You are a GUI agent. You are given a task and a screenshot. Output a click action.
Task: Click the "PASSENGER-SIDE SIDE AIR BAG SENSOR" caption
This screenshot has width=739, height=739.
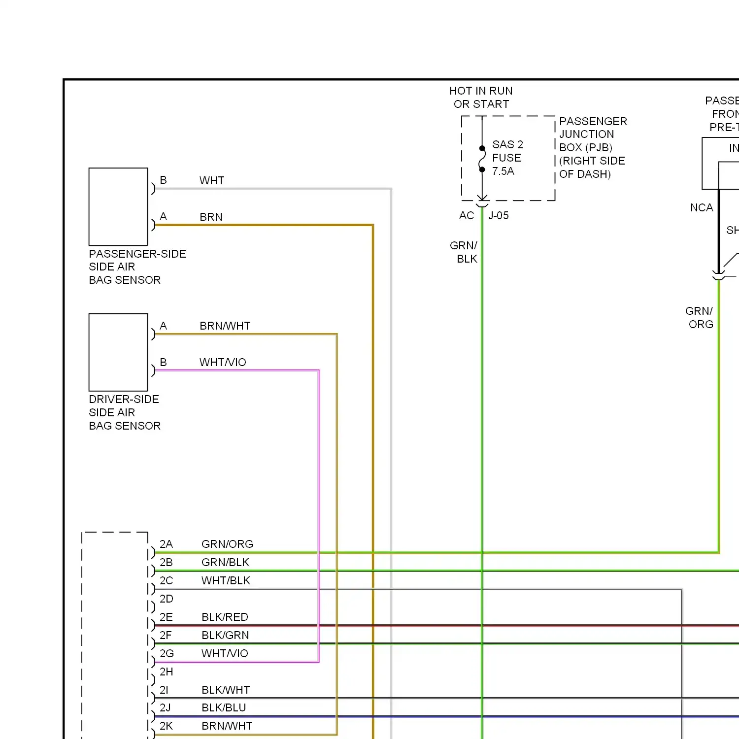coord(137,267)
